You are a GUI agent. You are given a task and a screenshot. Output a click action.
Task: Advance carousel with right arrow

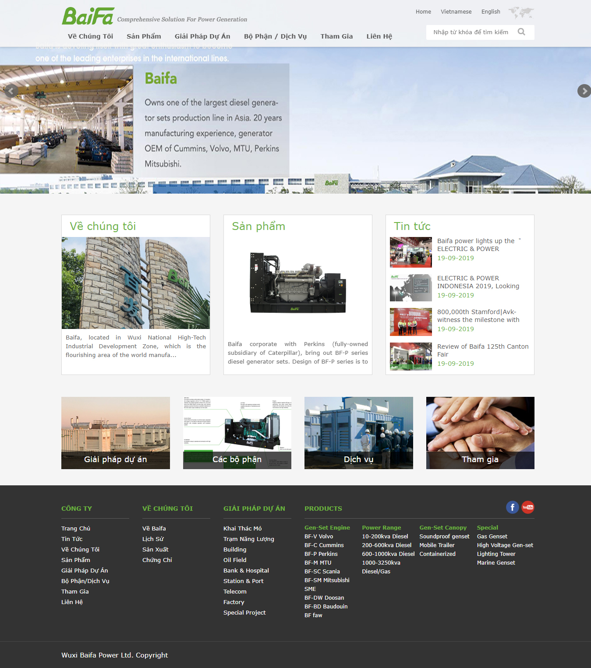[584, 91]
